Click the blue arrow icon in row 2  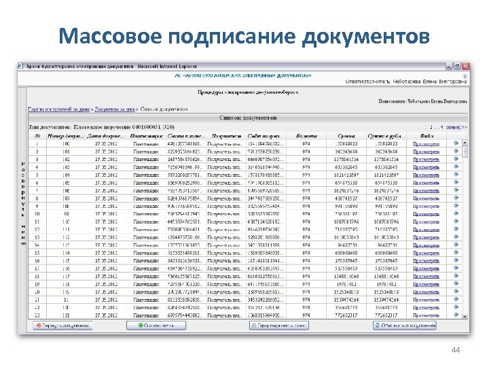[x=456, y=151]
